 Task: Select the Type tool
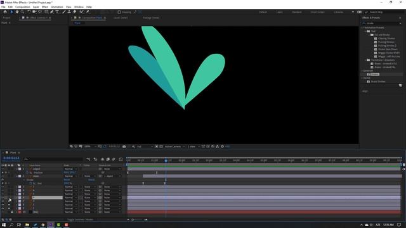(x=57, y=12)
